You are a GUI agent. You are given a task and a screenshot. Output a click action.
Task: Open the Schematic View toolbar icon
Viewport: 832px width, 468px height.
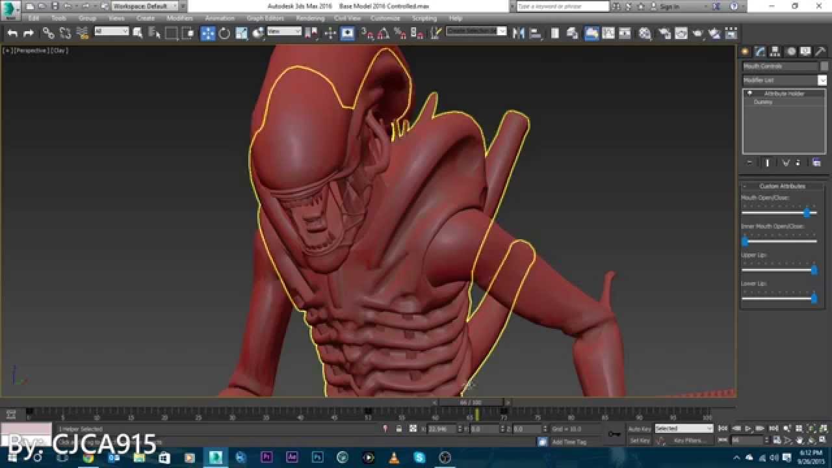pyautogui.click(x=625, y=33)
